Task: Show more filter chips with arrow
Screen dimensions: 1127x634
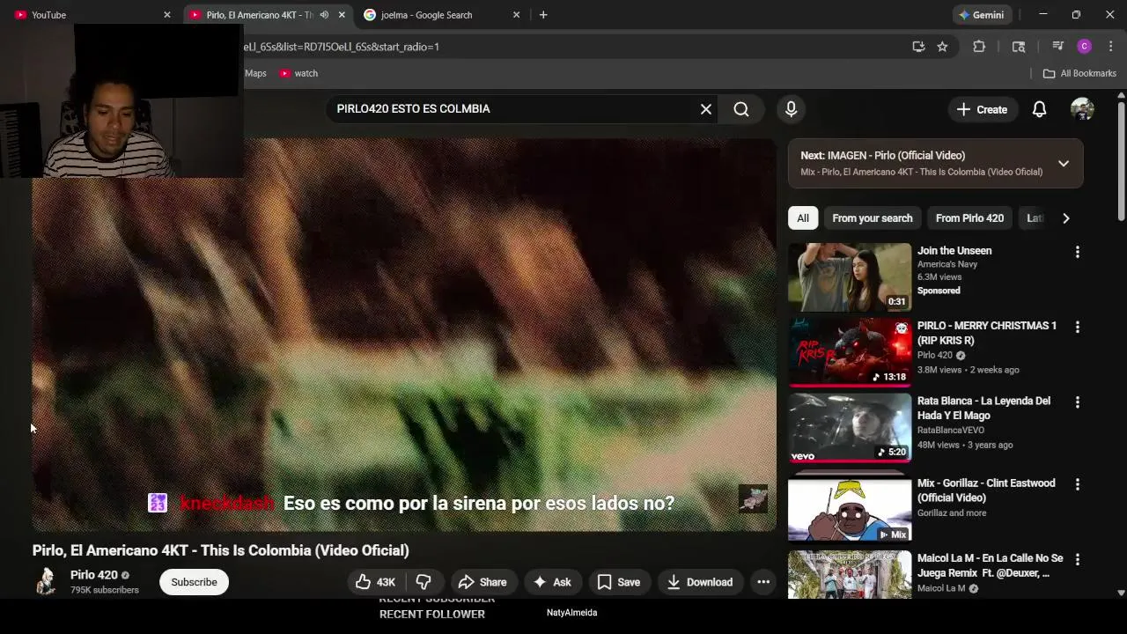Action: [x=1065, y=218]
